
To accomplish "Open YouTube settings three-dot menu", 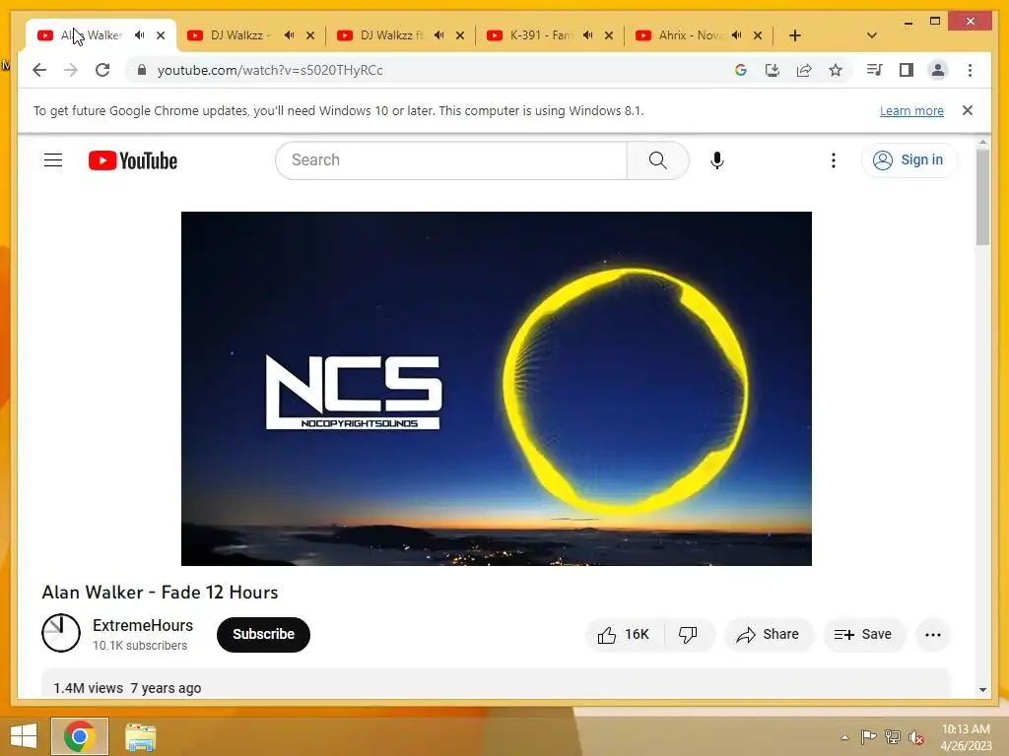I will click(x=834, y=160).
